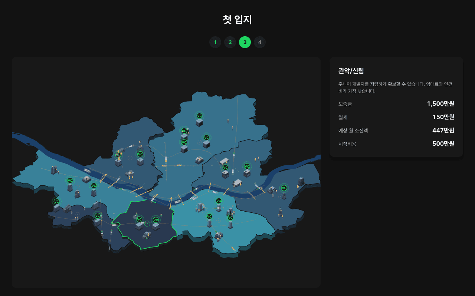Screen dimensions: 475x296
Task: Click the description starting with 주니어 개발자를
Action: click(x=396, y=88)
